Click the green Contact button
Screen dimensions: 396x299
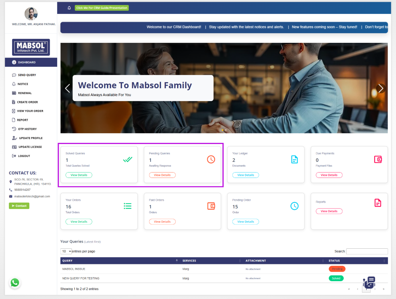click(x=19, y=206)
